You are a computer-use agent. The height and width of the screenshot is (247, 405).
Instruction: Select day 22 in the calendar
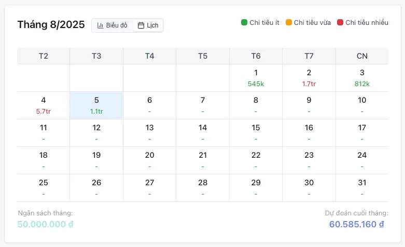(256, 160)
